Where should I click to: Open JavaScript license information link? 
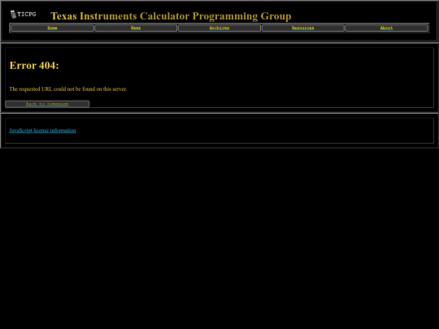tap(42, 130)
